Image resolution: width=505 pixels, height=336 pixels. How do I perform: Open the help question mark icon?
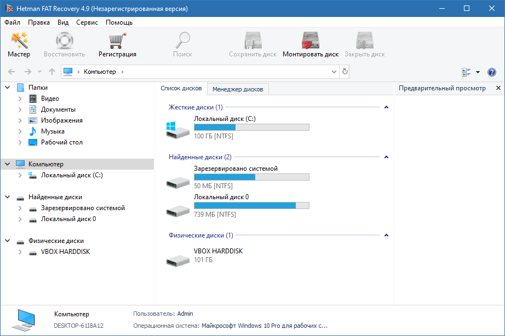(491, 72)
